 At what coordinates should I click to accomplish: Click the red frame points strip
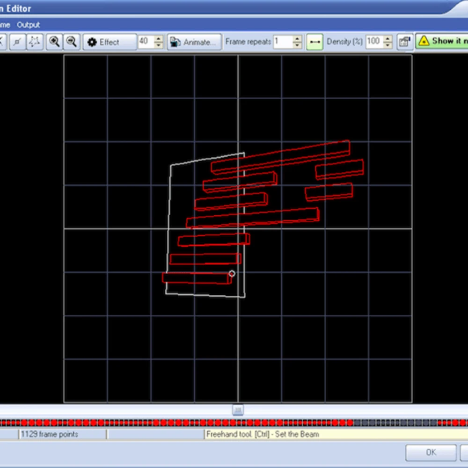234,423
